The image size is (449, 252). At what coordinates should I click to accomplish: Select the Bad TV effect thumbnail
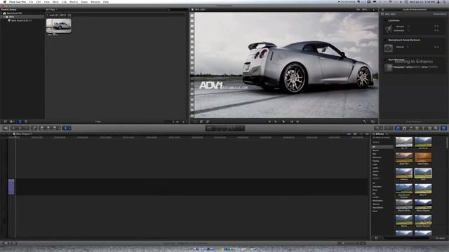tap(423, 189)
